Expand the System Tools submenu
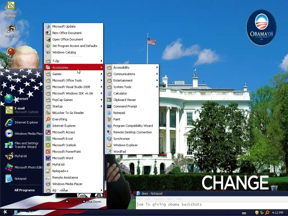 tap(132, 87)
